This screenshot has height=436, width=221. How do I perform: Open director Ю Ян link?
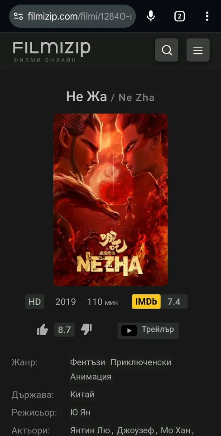click(80, 412)
